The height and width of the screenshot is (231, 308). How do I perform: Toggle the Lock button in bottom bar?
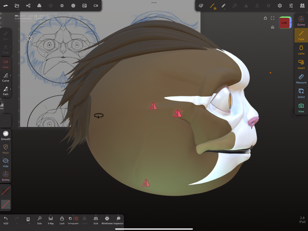pyautogui.click(x=62, y=220)
